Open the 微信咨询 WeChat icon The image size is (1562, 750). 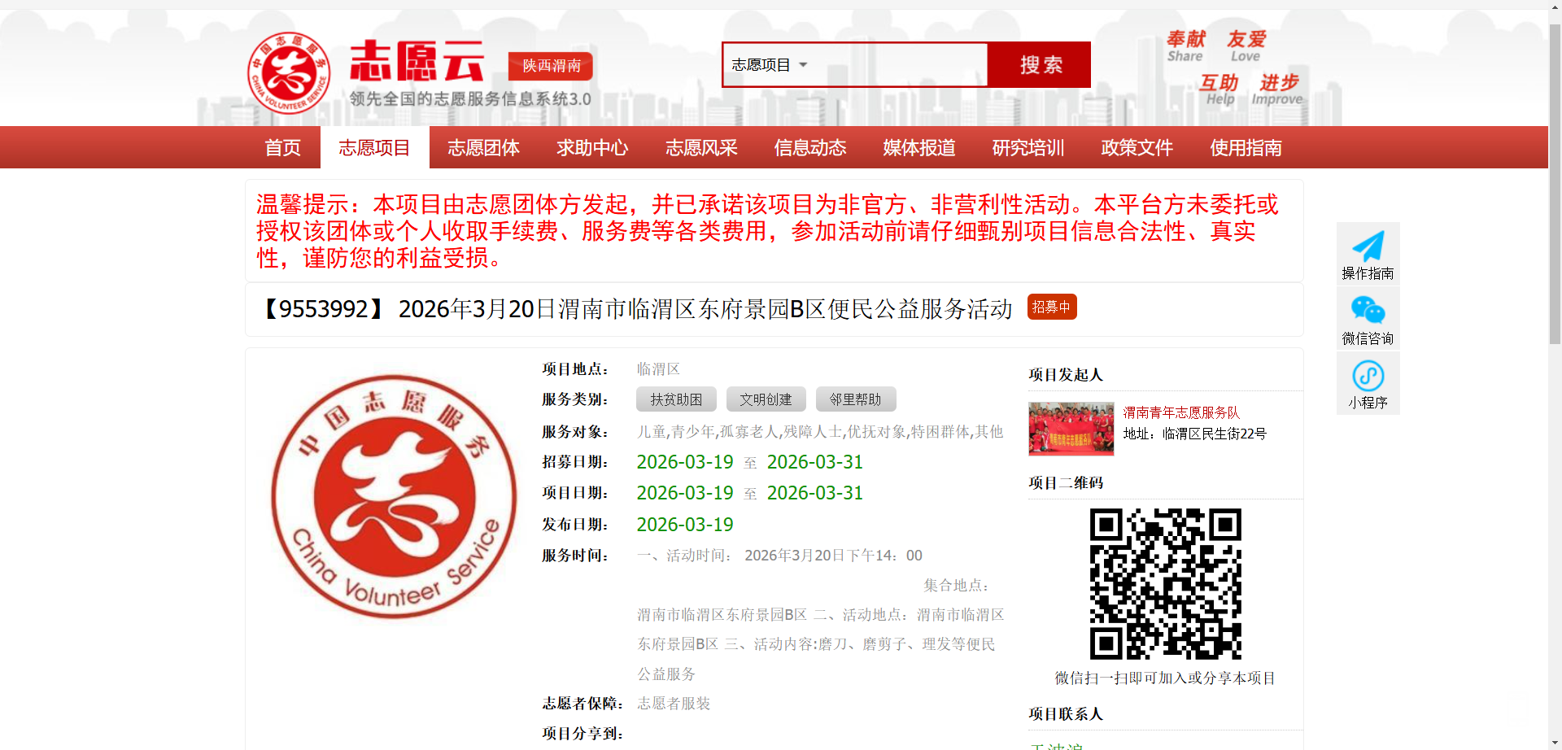tap(1368, 311)
